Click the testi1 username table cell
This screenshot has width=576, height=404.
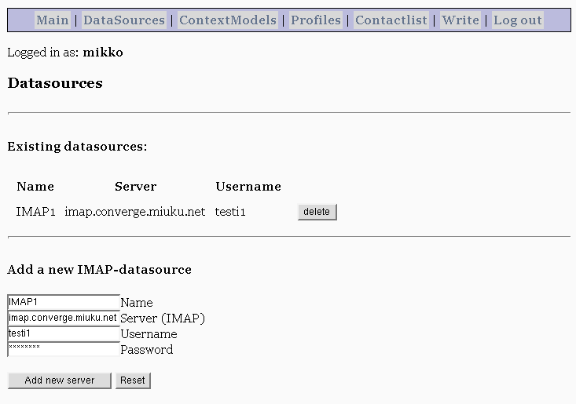[230, 212]
